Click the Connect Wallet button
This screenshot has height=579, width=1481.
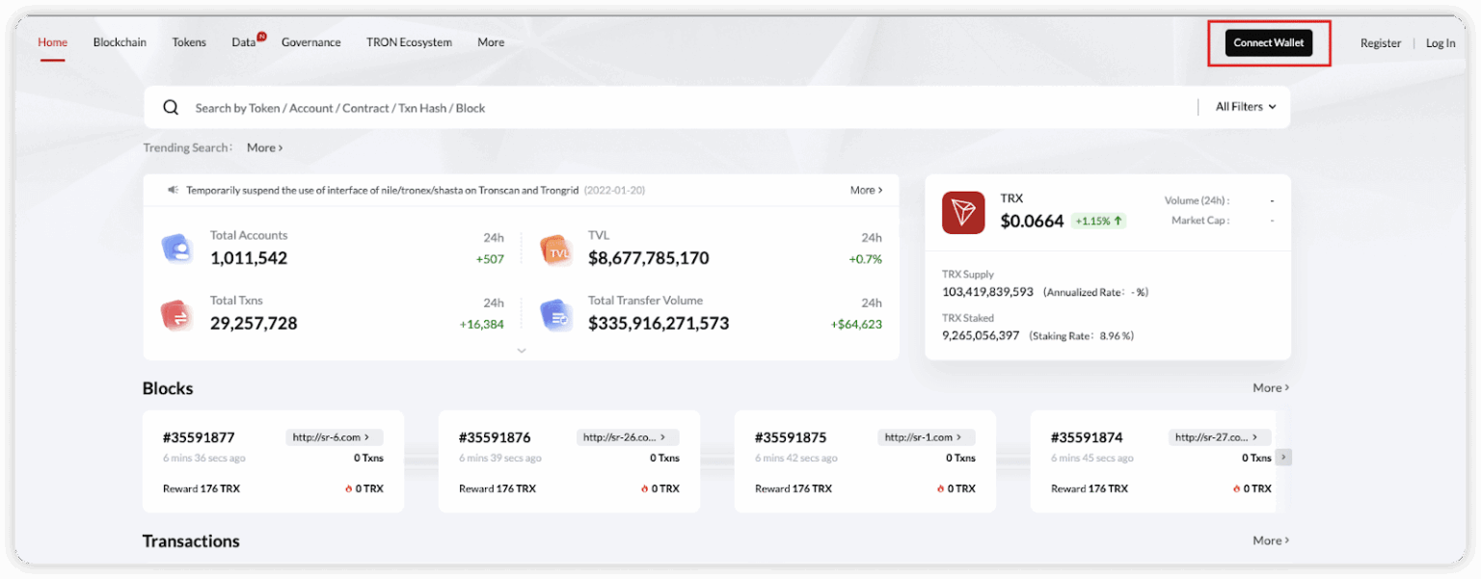(x=1268, y=42)
